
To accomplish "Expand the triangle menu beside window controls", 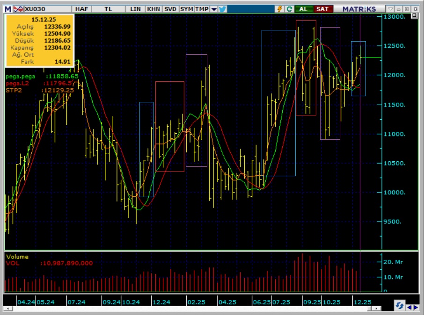I will (x=390, y=9).
